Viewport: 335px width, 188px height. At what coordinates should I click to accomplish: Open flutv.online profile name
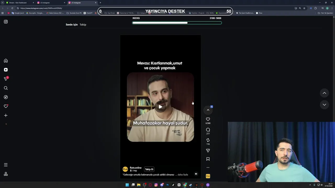(x=136, y=168)
